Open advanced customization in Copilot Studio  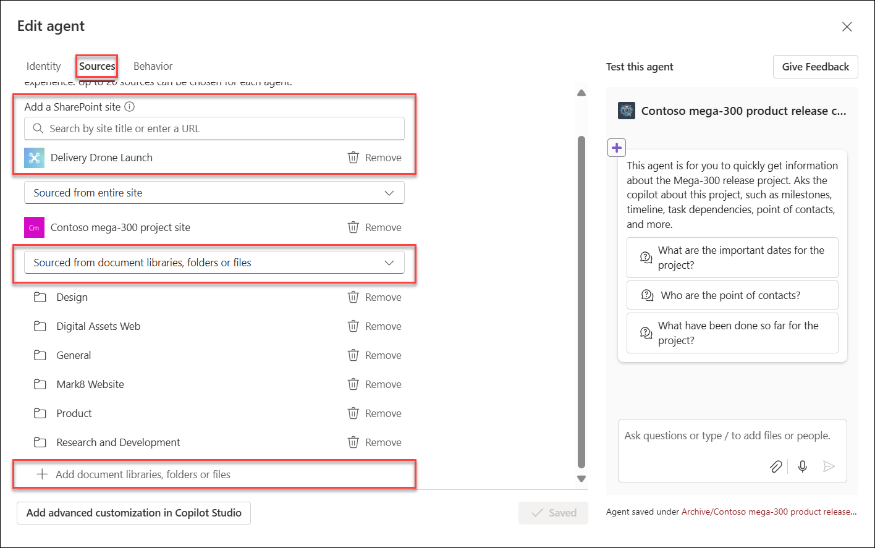click(x=133, y=513)
